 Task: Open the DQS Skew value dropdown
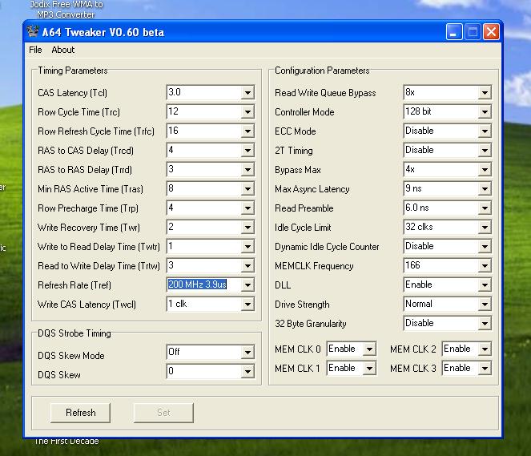[247, 372]
